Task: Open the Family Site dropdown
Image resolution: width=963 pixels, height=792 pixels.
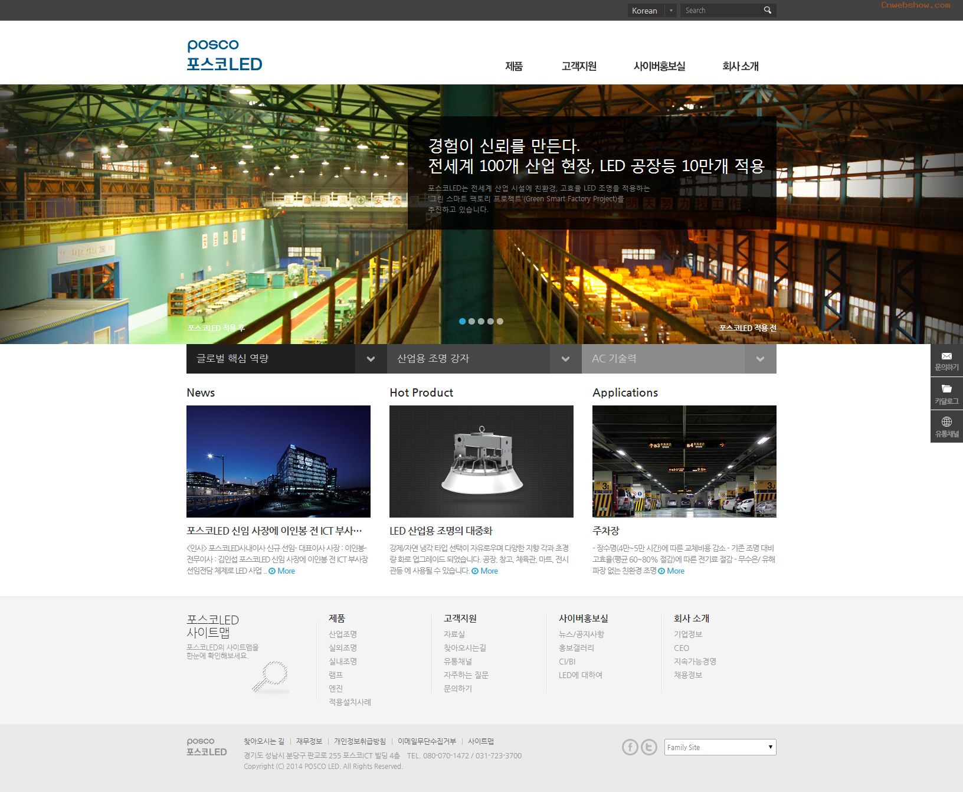Action: (720, 747)
